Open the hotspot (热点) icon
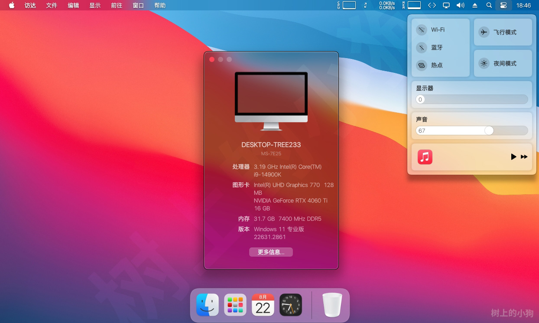The height and width of the screenshot is (323, 539). tap(421, 65)
